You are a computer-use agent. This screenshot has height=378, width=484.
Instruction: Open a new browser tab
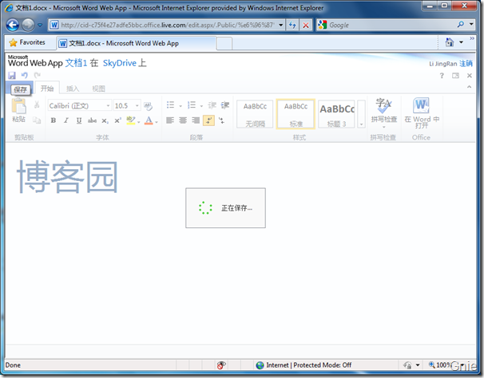[224, 44]
